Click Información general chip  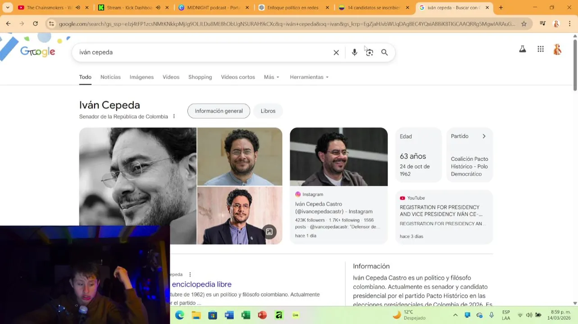click(x=218, y=111)
